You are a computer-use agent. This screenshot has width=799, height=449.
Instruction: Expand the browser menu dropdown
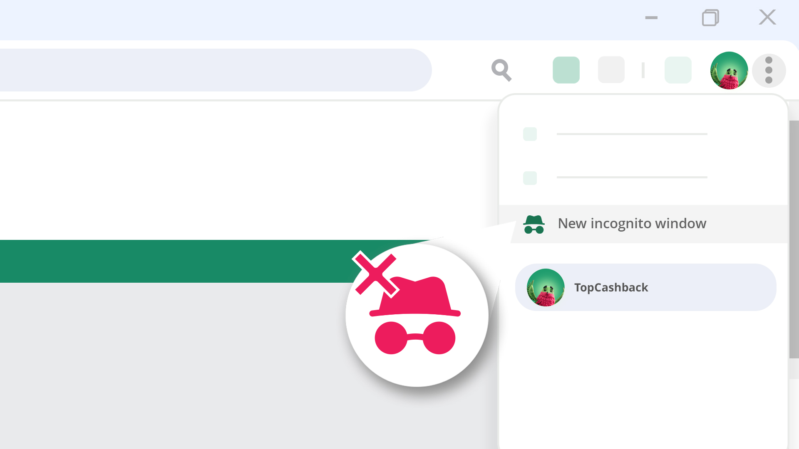pos(769,70)
